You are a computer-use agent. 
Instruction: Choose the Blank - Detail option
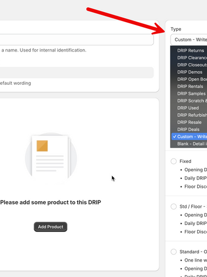point(189,144)
